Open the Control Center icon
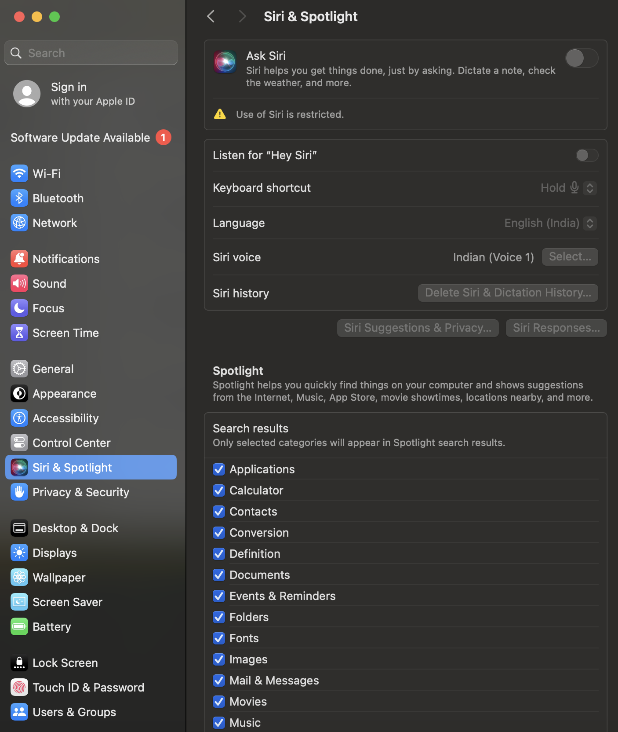 [19, 443]
